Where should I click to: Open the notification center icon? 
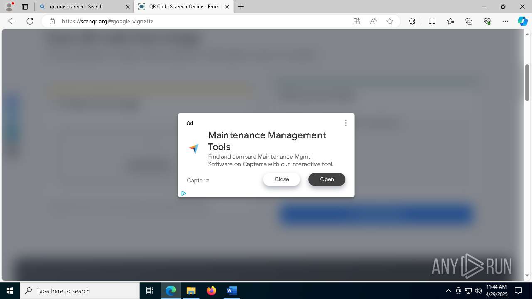(x=518, y=291)
